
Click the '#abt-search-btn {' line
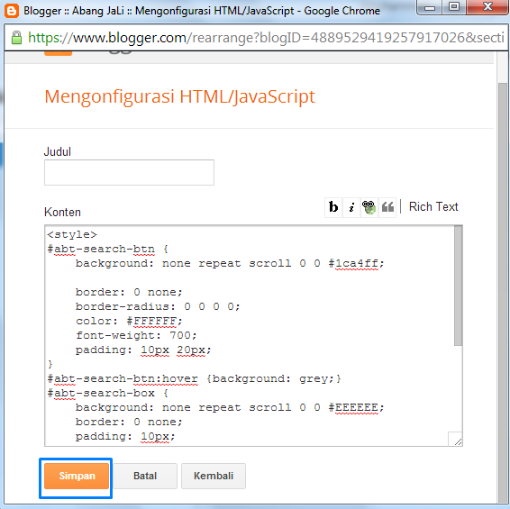coord(107,250)
